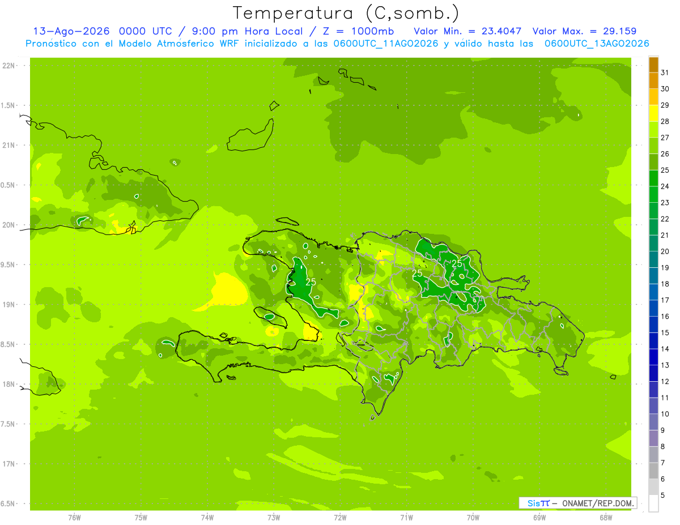Pick the purple legend swatch between 8 and 9

click(653, 439)
